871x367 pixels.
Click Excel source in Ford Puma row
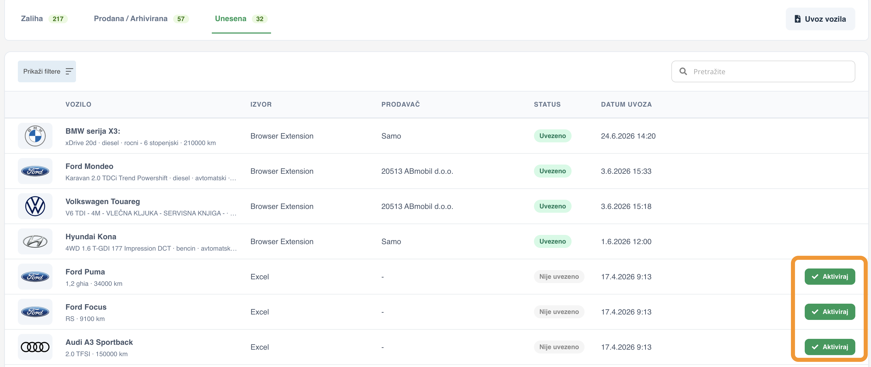tap(260, 277)
